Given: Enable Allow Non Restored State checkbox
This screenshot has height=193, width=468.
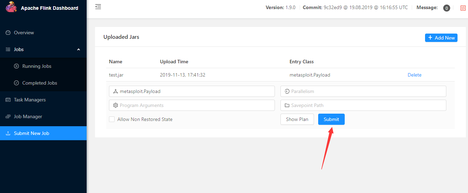Looking at the screenshot, I should [112, 119].
